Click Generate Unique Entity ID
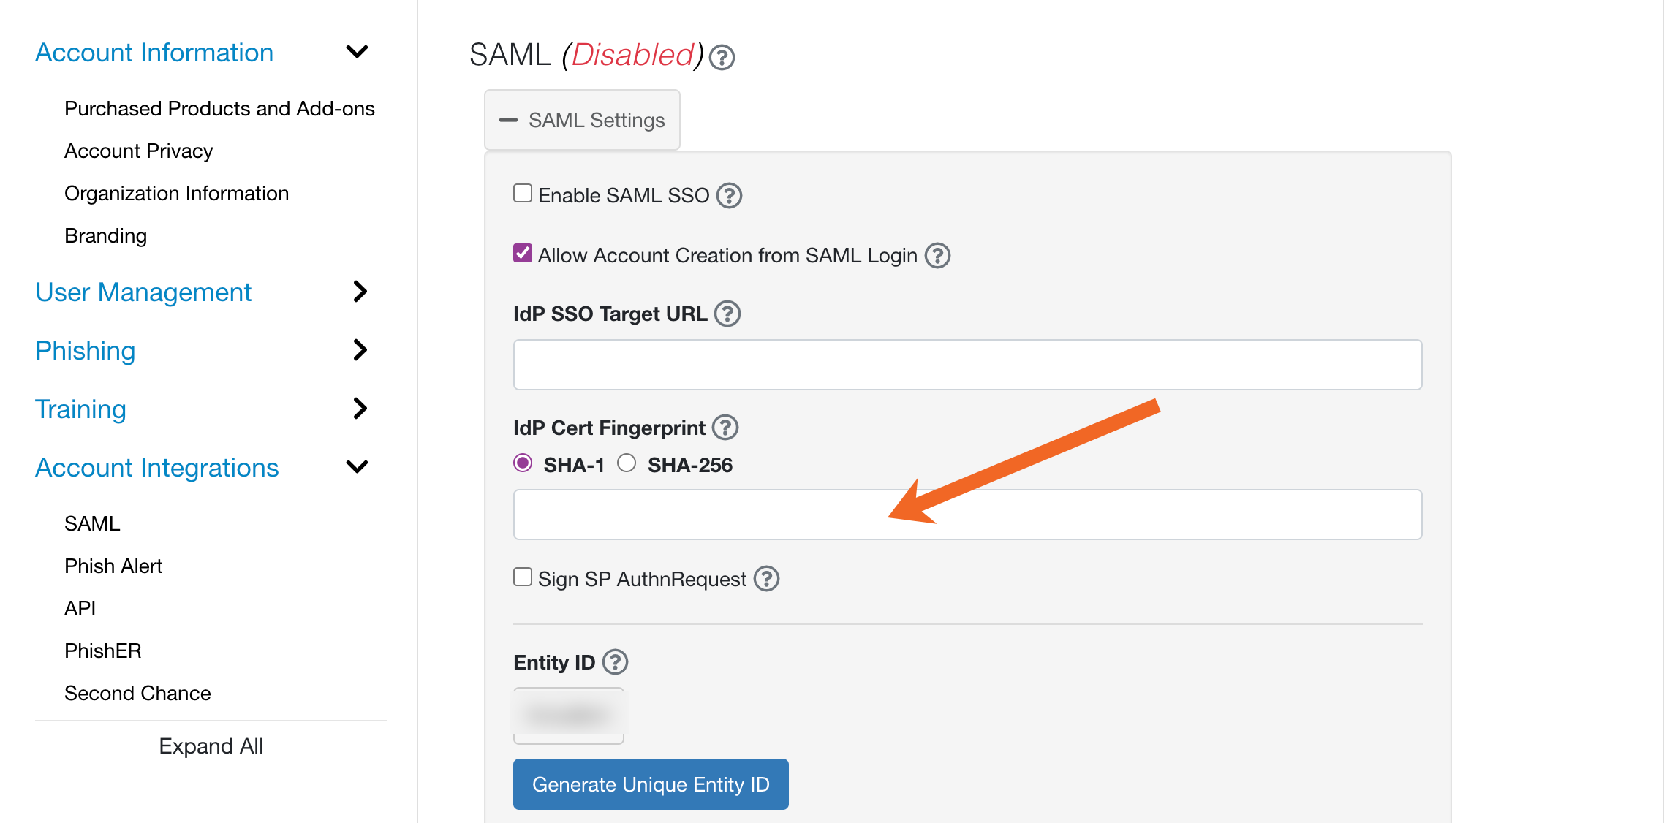 (650, 784)
